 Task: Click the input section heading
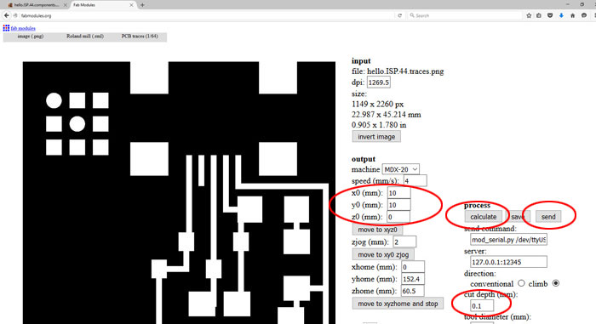(361, 60)
